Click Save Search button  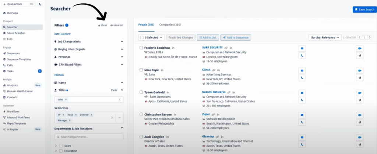[x=365, y=10]
